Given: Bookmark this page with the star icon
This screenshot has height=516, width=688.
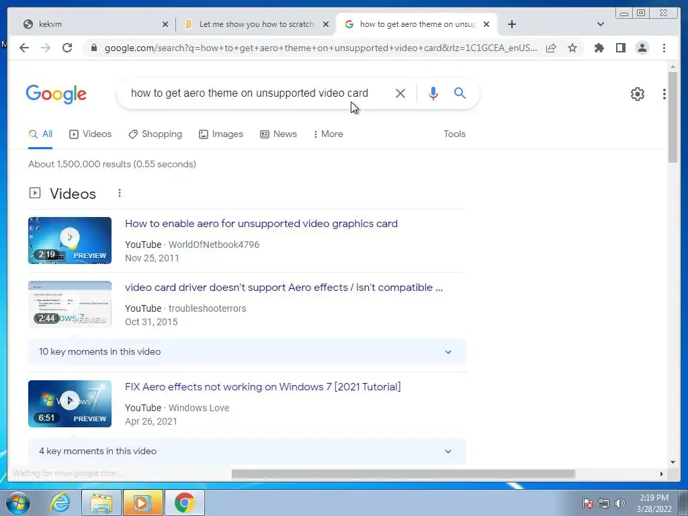Looking at the screenshot, I should [572, 48].
